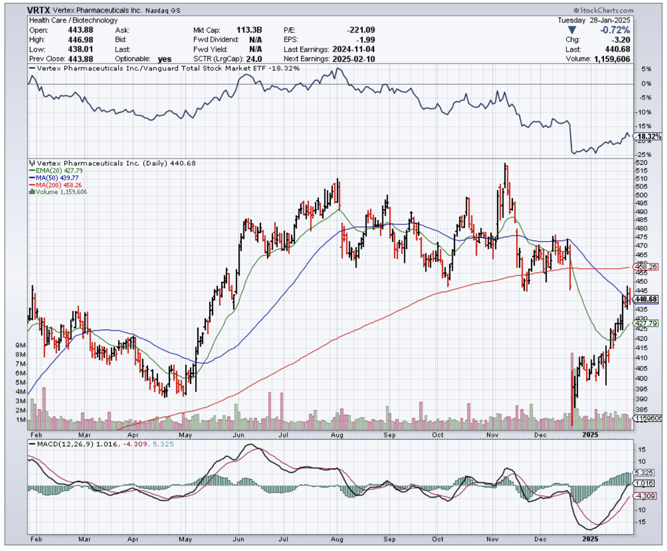The height and width of the screenshot is (551, 667).
Task: Click the StockCharts.com copyright watermark
Action: [603, 10]
